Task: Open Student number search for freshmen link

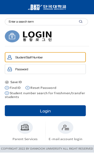Action: (x=45, y=95)
